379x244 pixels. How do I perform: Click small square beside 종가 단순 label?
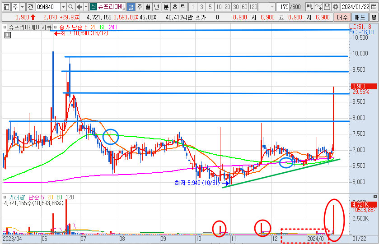(56, 27)
